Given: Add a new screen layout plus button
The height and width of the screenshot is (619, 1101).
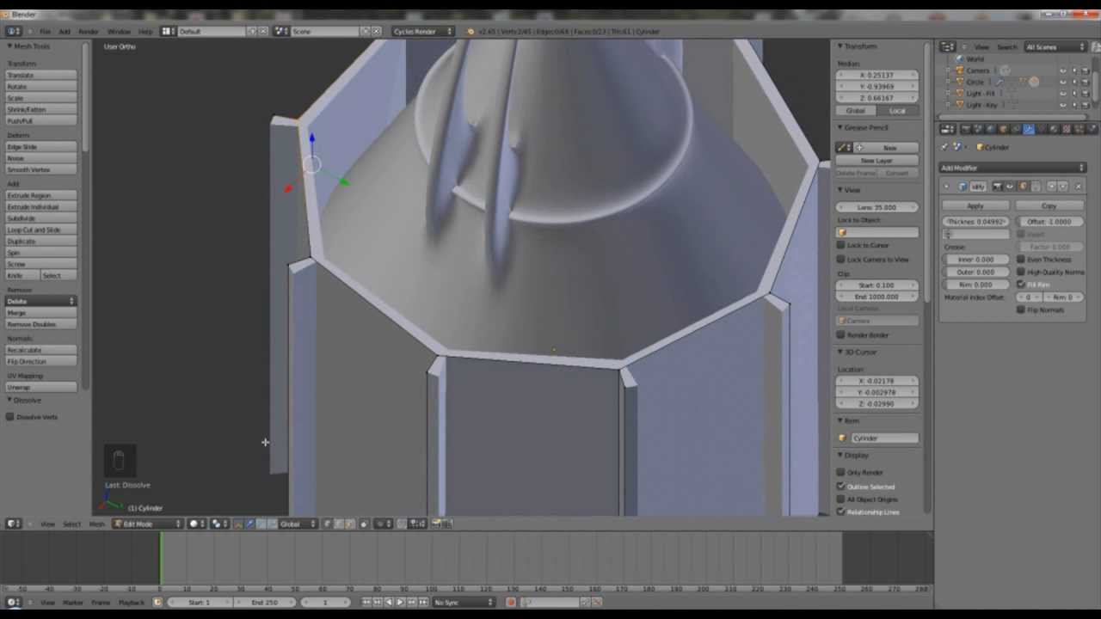Looking at the screenshot, I should point(252,31).
